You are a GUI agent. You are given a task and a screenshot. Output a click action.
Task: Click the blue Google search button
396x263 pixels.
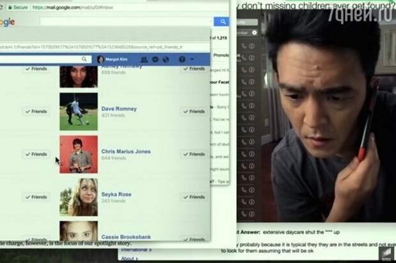point(222,22)
